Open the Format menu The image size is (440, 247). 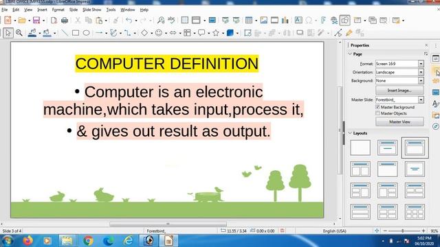58,10
